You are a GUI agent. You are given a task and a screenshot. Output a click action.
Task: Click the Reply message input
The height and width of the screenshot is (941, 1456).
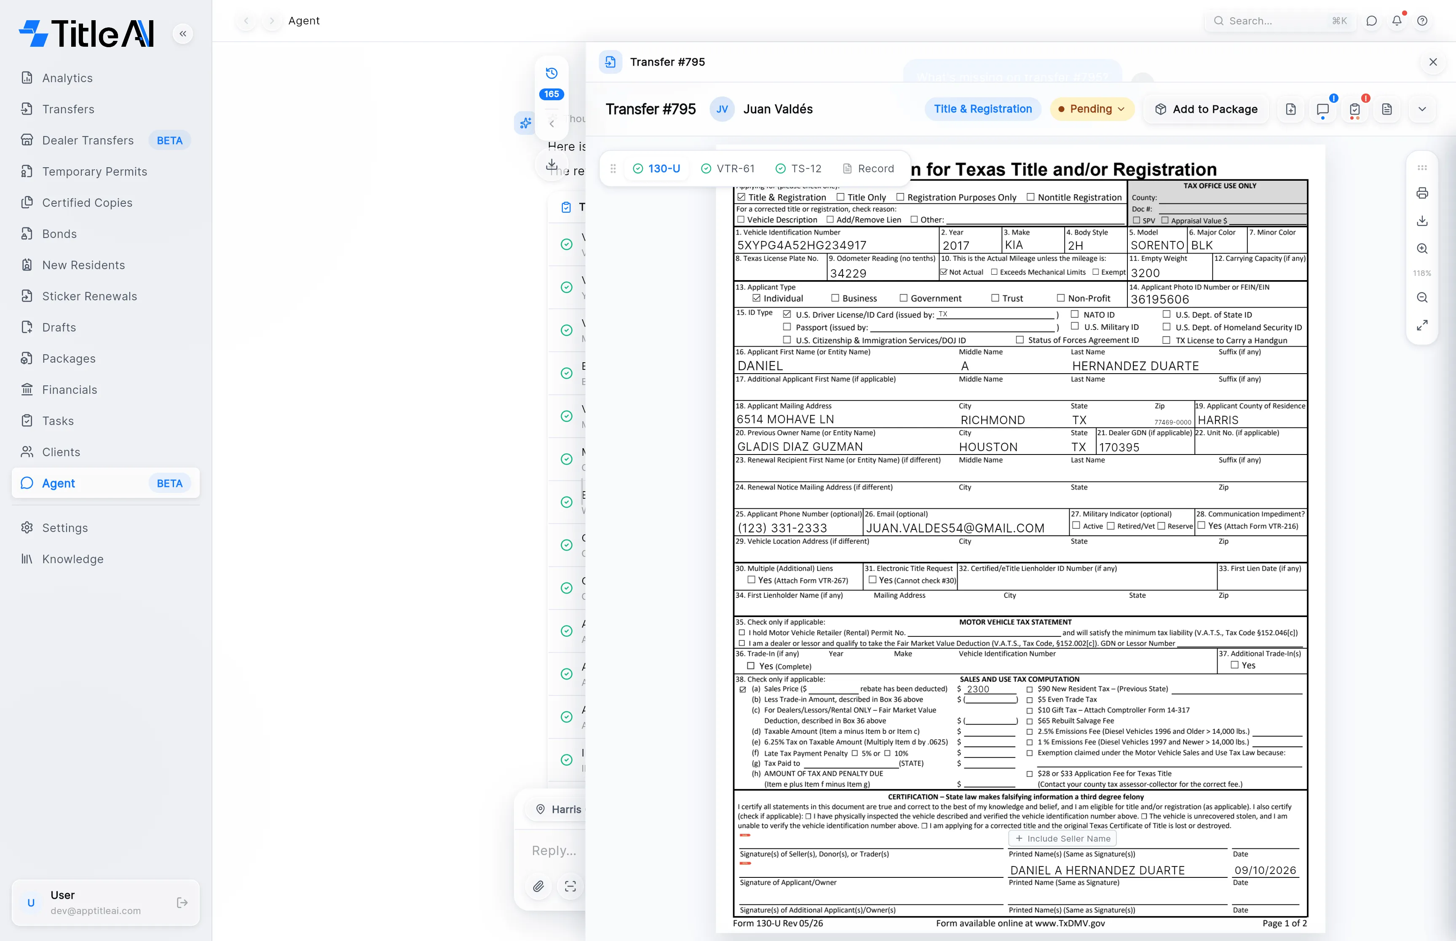pos(555,850)
